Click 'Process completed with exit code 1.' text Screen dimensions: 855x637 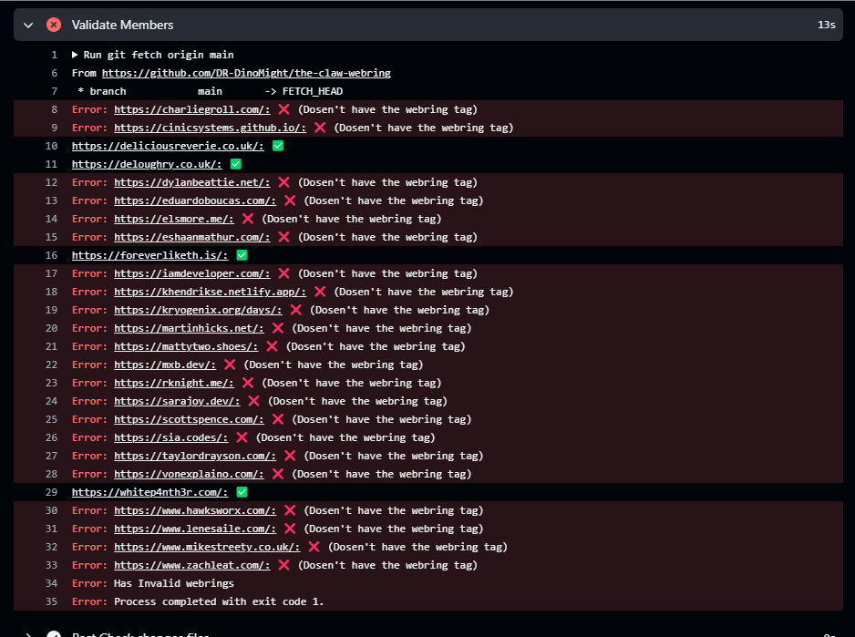coord(219,601)
